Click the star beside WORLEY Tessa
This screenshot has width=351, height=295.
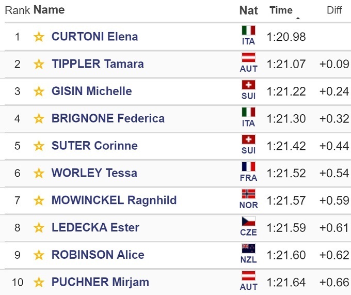click(x=39, y=173)
